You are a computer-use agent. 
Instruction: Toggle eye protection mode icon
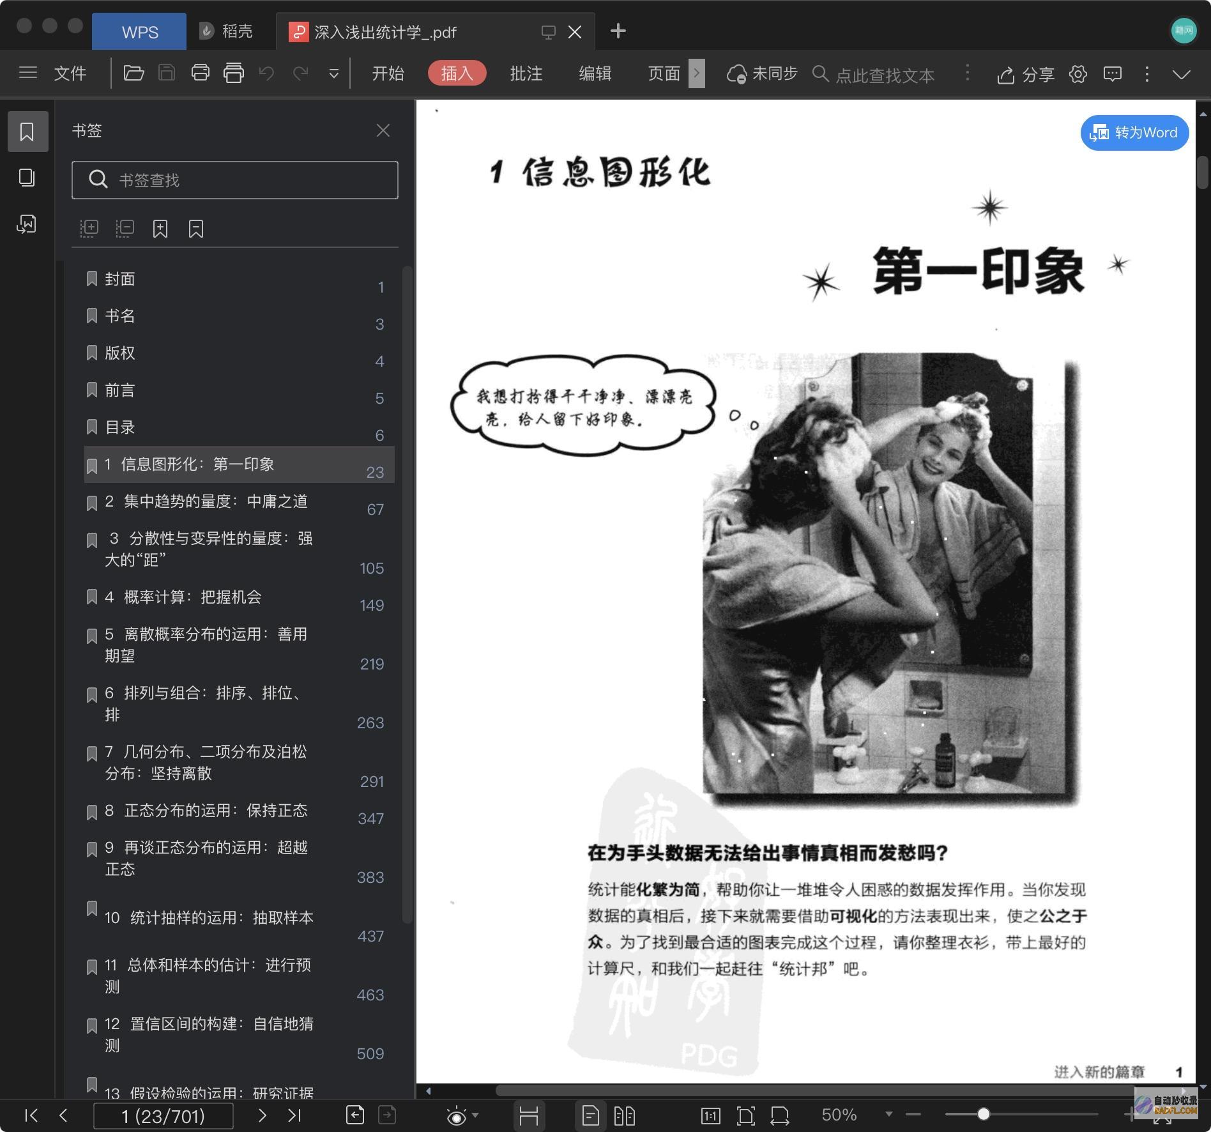pos(456,1116)
